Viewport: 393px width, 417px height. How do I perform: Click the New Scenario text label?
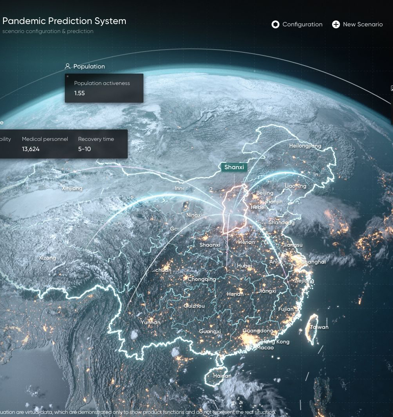[362, 24]
